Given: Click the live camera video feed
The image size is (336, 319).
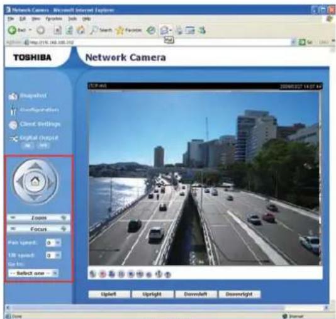Looking at the screenshot, I should (204, 177).
